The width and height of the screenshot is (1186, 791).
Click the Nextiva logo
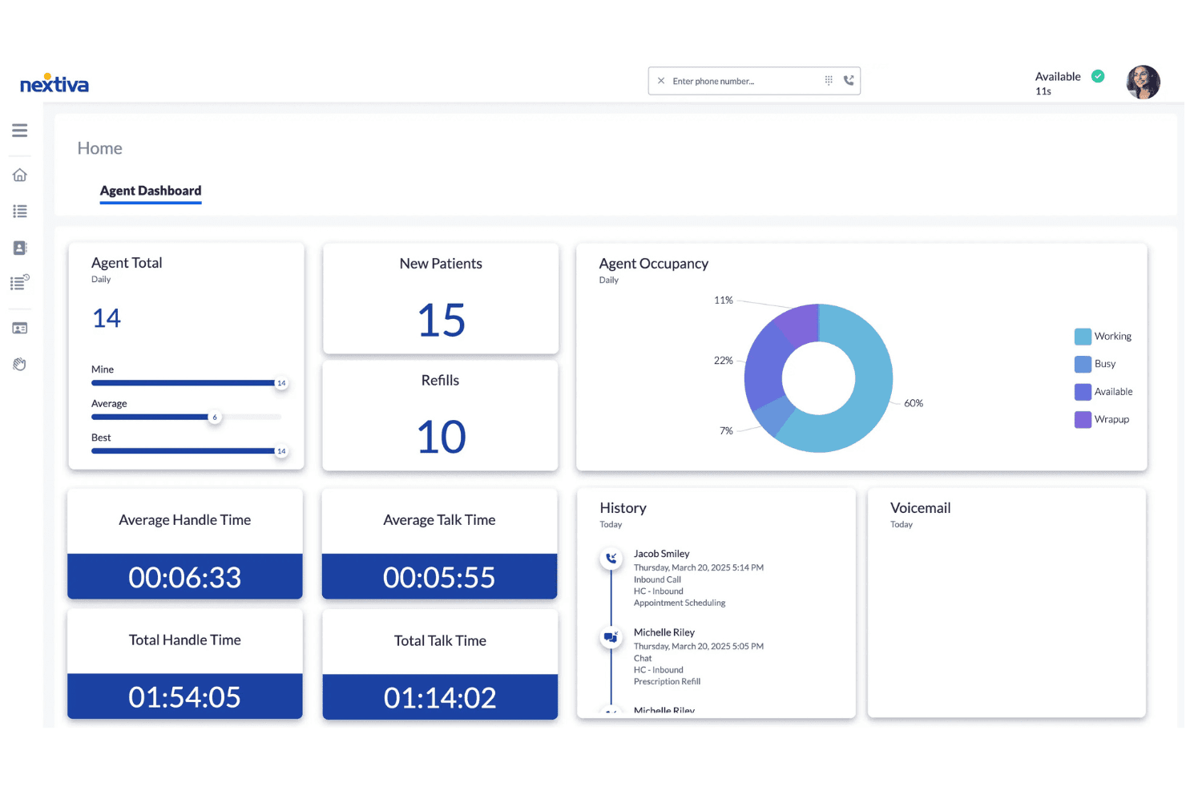tap(54, 83)
